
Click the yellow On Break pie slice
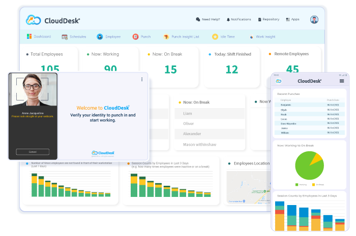[x=317, y=158]
